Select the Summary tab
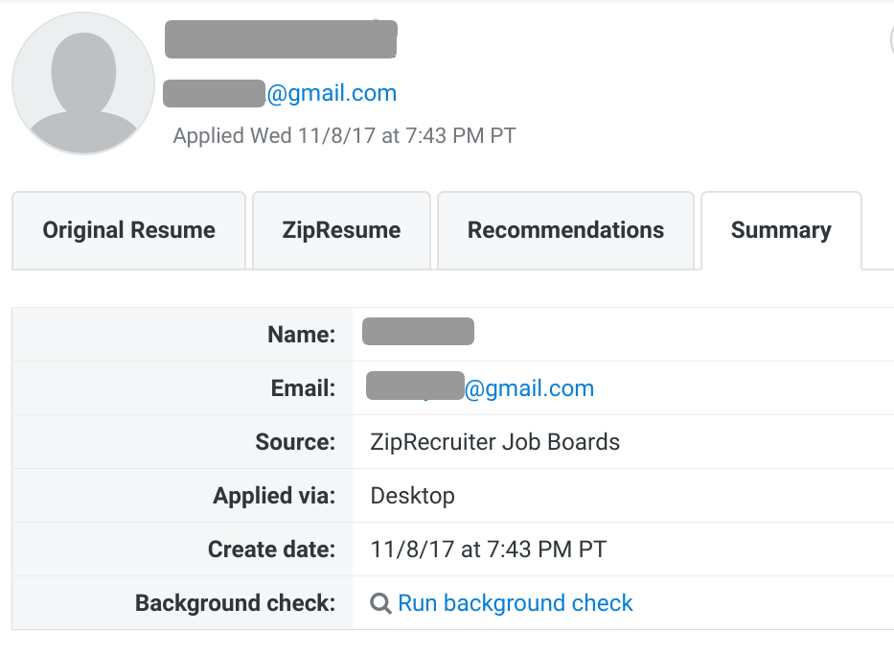The width and height of the screenshot is (894, 655). 780,230
